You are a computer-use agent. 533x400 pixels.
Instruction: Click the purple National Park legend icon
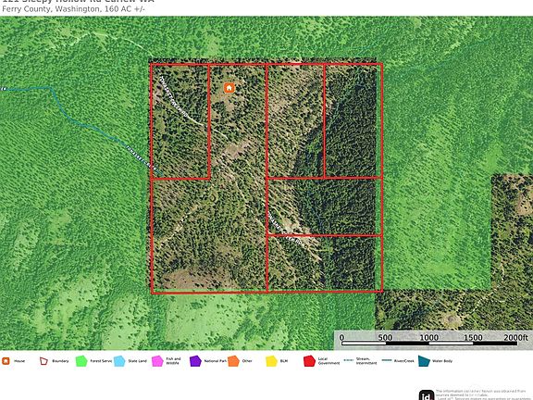(195, 361)
